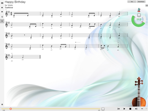148x111 pixels.
Task: Click the 'Traditional' composer text
Action: coord(9,8)
